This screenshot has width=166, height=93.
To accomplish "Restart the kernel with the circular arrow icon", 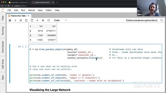I will [x=49, y=20].
